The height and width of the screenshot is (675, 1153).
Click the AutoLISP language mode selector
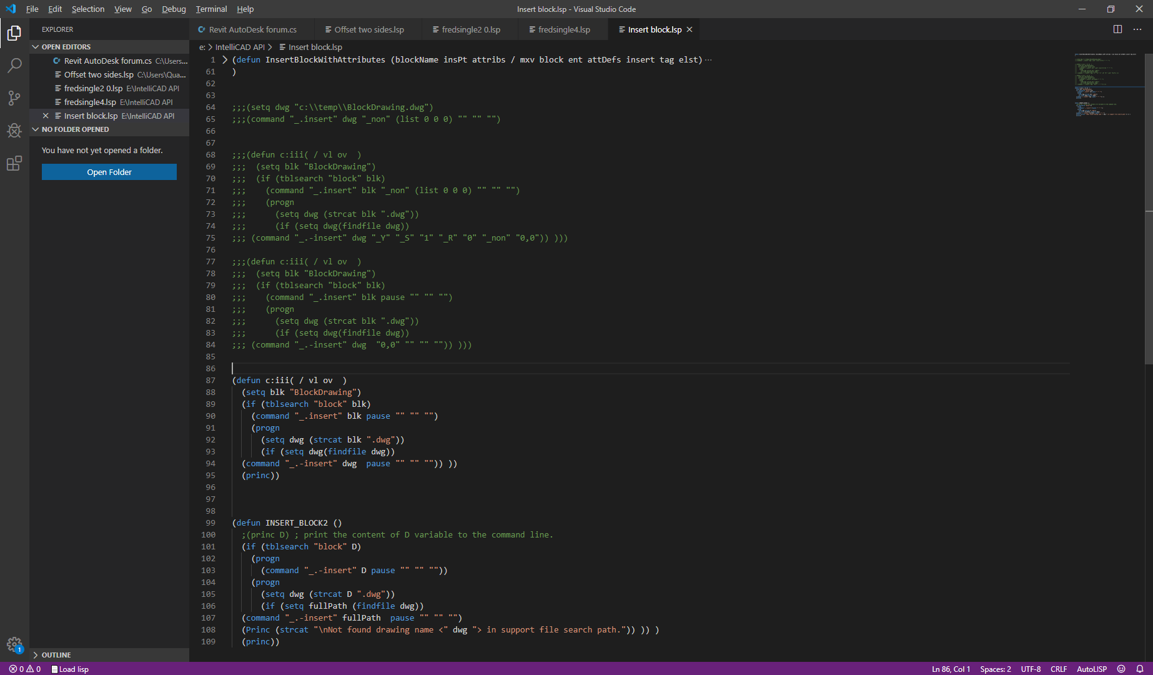point(1092,669)
